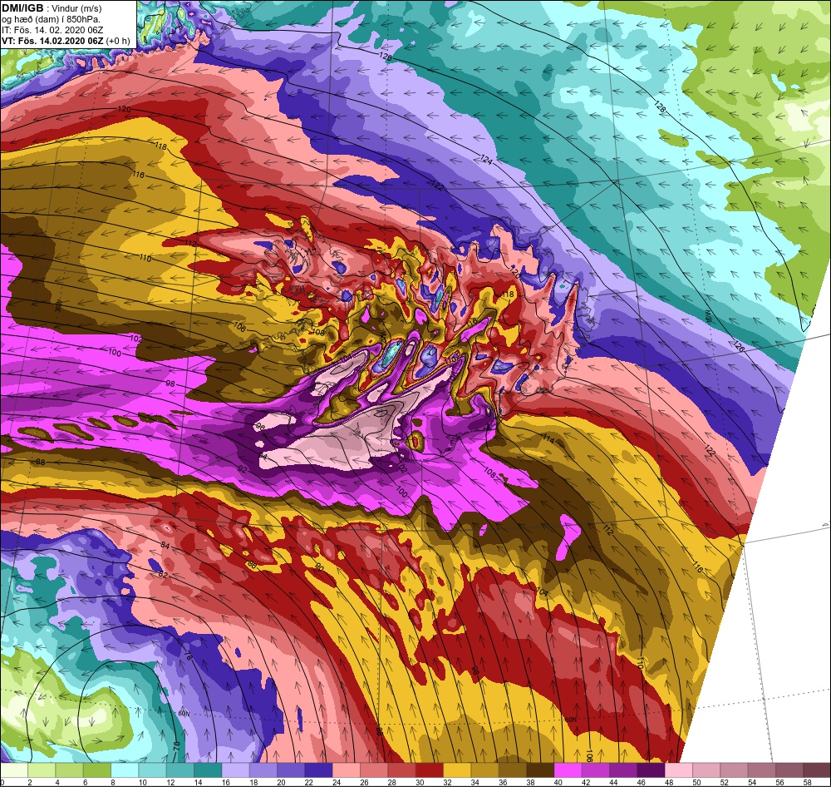Select the 56–58 m/s plum legend swatch
Screen dimensions: 831x787
(789, 770)
